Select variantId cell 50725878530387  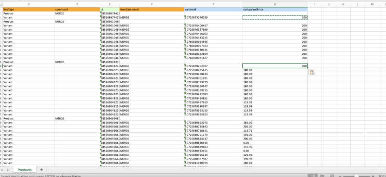213,106
